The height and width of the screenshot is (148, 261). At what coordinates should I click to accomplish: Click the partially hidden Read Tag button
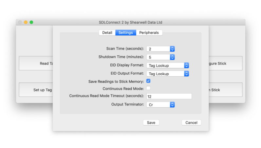pos(36,64)
